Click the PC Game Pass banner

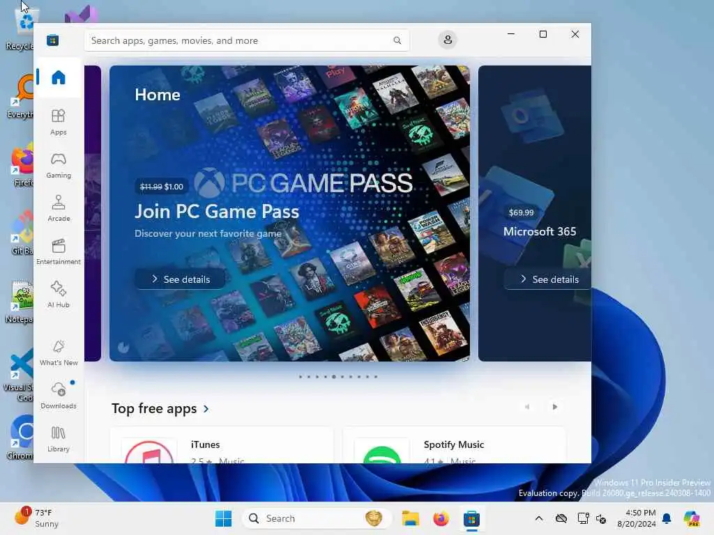coord(289,213)
